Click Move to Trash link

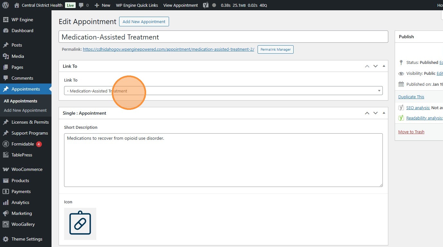click(x=411, y=132)
